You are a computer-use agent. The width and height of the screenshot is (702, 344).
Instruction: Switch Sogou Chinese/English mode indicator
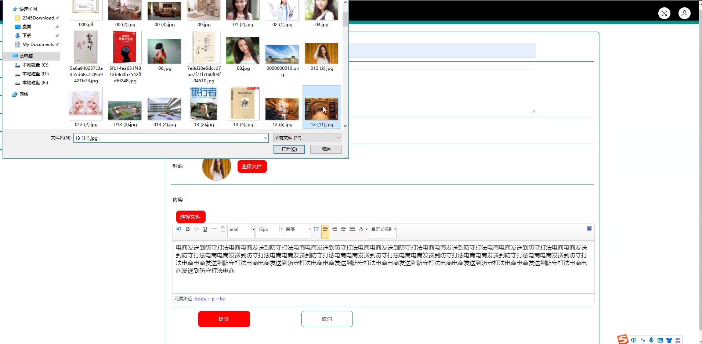pos(634,340)
